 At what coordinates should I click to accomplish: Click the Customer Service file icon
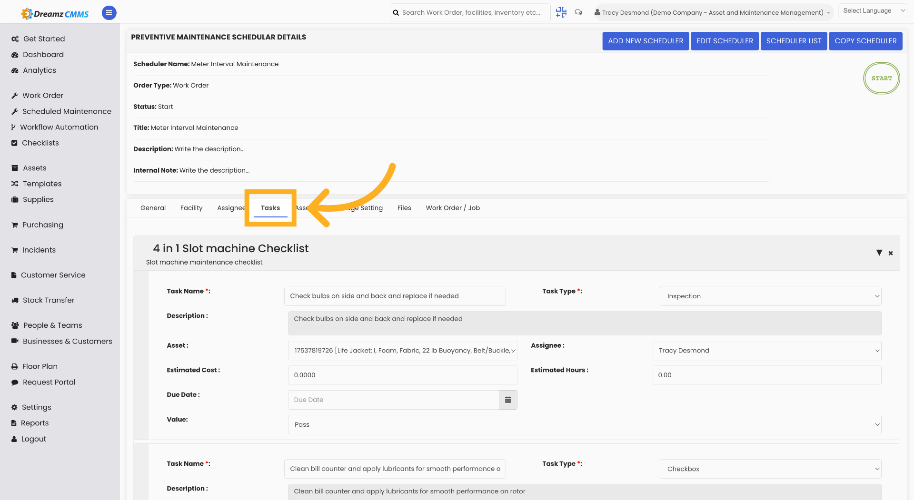[x=14, y=275]
